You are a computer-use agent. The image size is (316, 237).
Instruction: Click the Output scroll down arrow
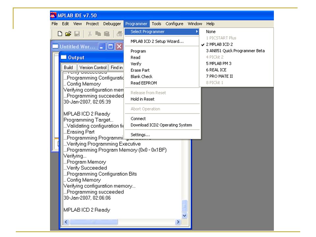tap(184, 216)
